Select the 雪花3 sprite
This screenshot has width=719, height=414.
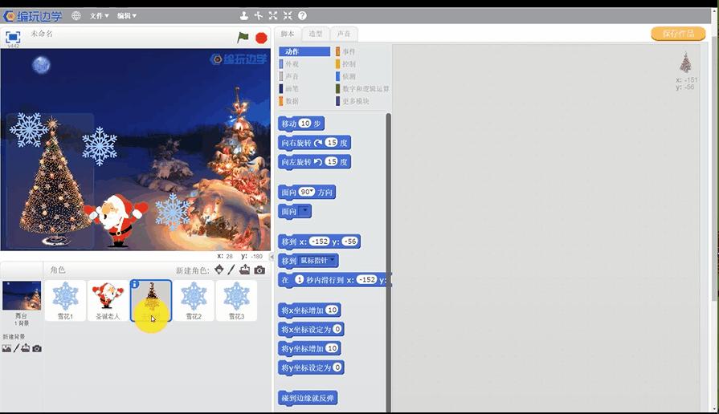[x=237, y=300]
